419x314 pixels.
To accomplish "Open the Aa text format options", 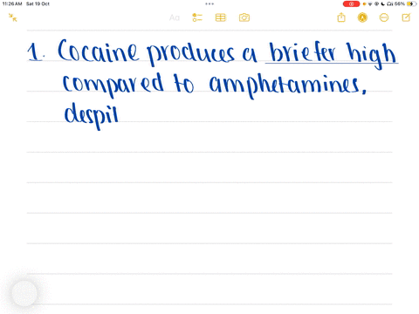I will click(175, 17).
